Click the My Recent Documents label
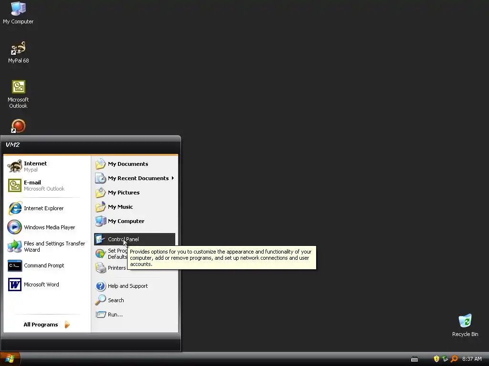This screenshot has width=489, height=366. click(x=138, y=178)
